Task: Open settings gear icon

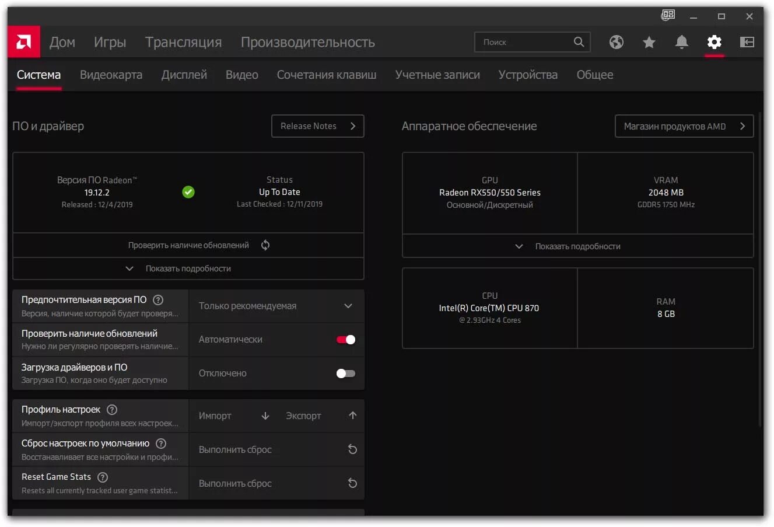Action: (715, 42)
